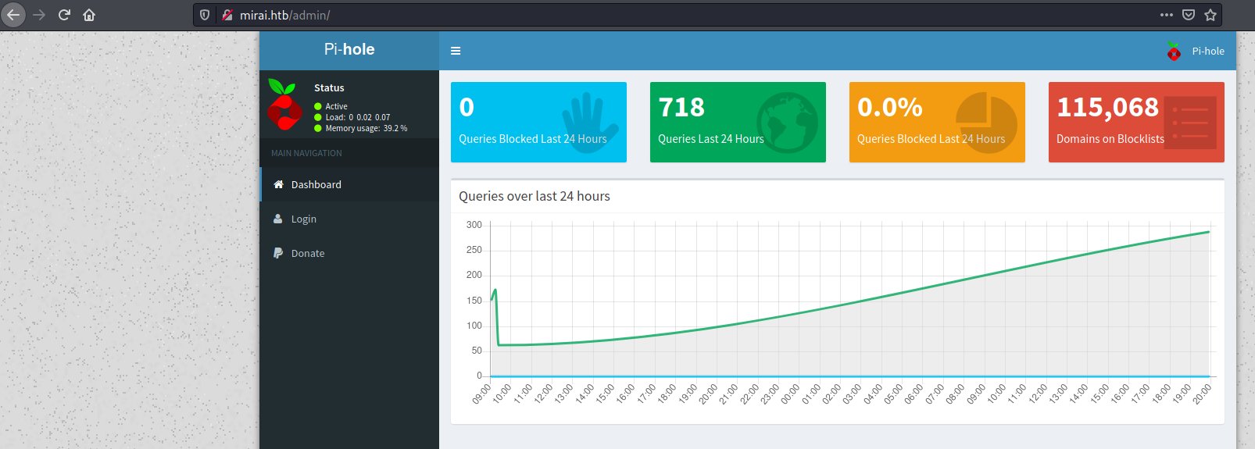Click the tracking protection shield icon
1255x449 pixels.
[x=205, y=15]
